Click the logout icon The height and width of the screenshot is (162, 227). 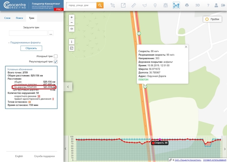tap(223, 5)
